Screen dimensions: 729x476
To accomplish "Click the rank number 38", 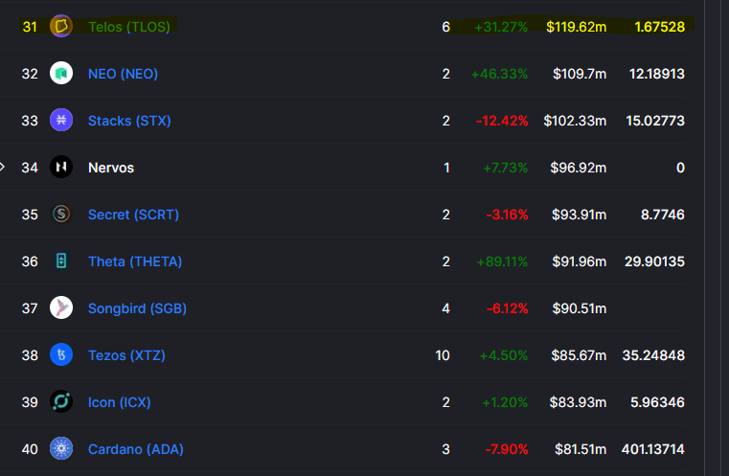I will pos(30,355).
